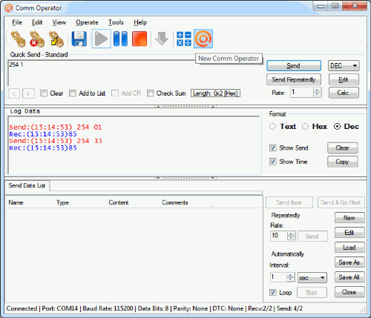Click the save floppy disk icon

(x=79, y=39)
